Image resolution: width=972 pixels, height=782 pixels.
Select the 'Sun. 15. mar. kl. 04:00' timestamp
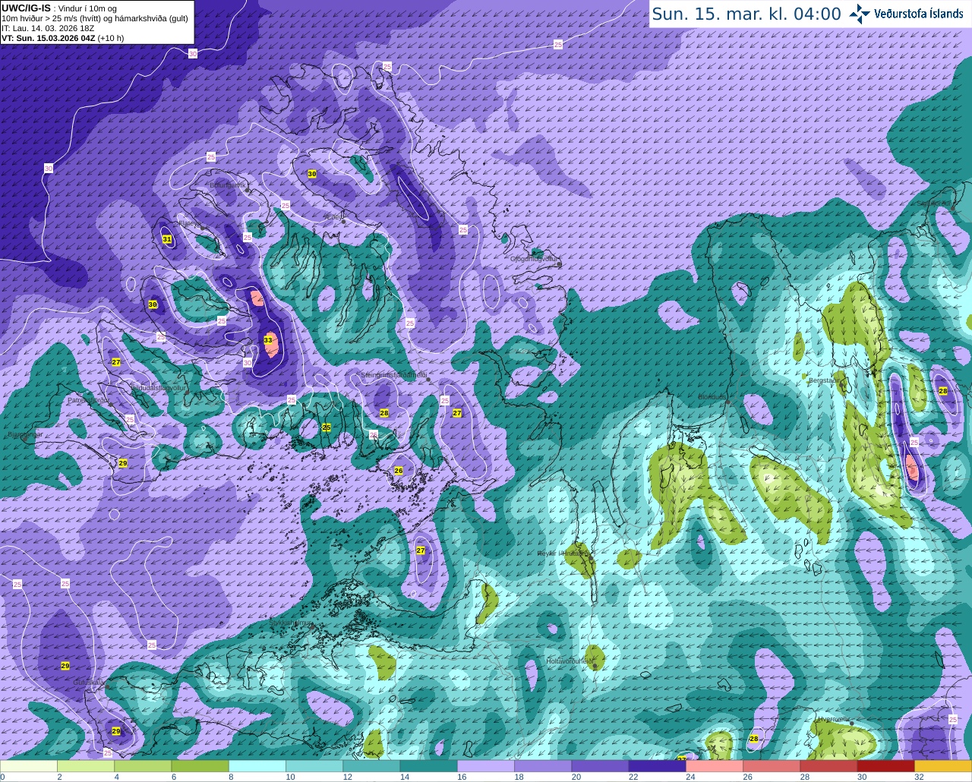pos(746,14)
